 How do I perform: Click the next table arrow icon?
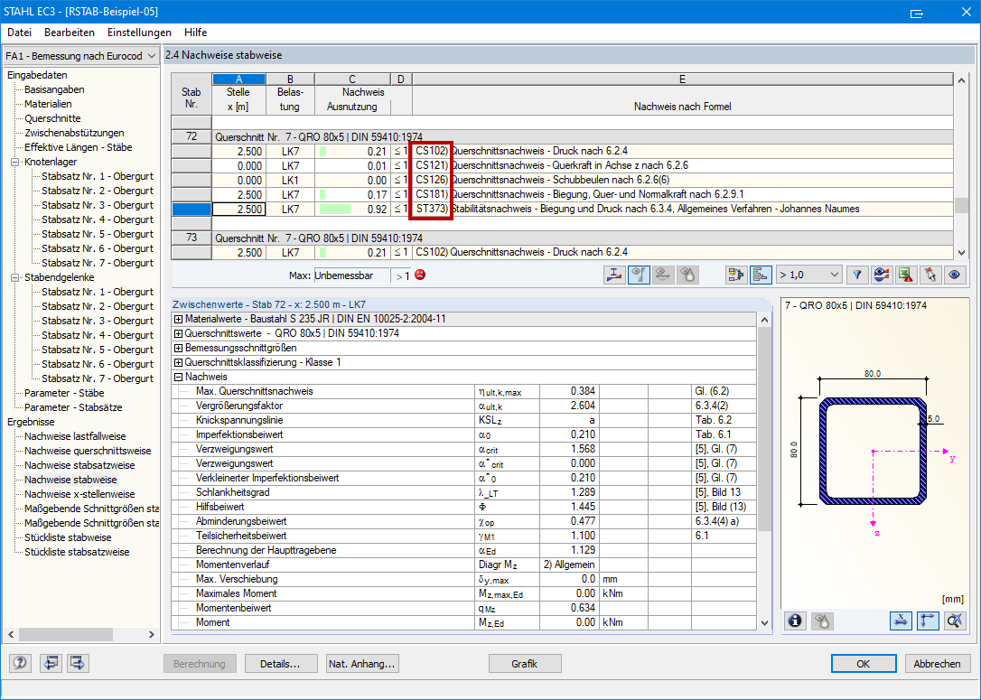pos(79,662)
